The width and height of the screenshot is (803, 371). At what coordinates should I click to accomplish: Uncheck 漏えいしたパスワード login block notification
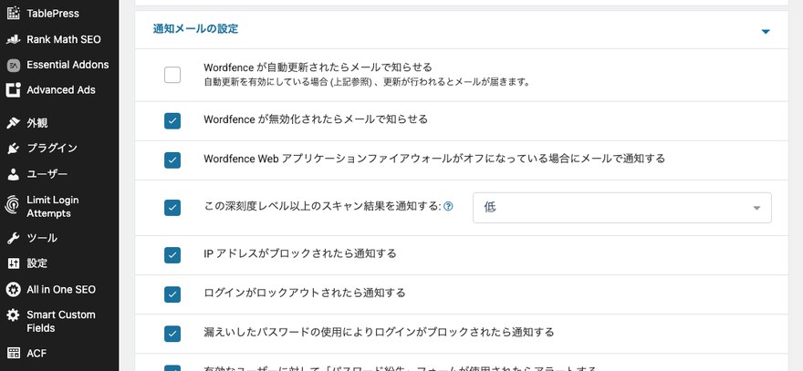pyautogui.click(x=172, y=334)
